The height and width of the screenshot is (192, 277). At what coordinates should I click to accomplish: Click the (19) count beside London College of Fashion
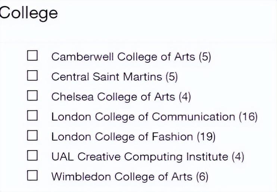point(206,137)
